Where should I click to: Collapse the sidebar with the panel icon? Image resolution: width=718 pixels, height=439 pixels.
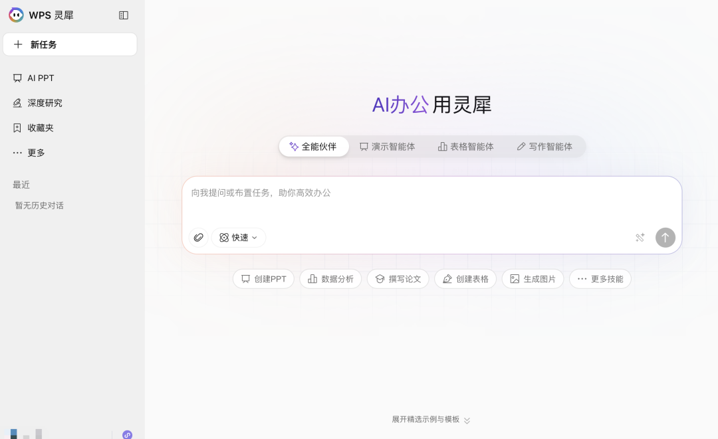(x=124, y=15)
